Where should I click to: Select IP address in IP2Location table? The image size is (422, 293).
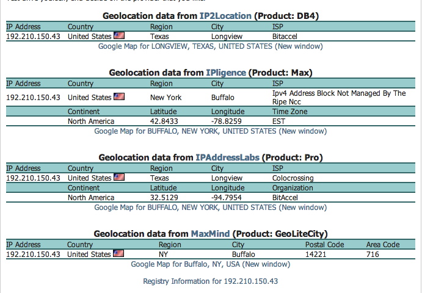pos(33,37)
